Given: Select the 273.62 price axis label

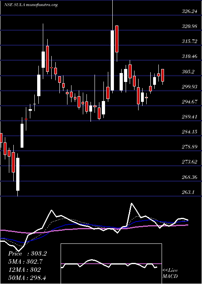Looking at the screenshot, I should [x=189, y=162].
